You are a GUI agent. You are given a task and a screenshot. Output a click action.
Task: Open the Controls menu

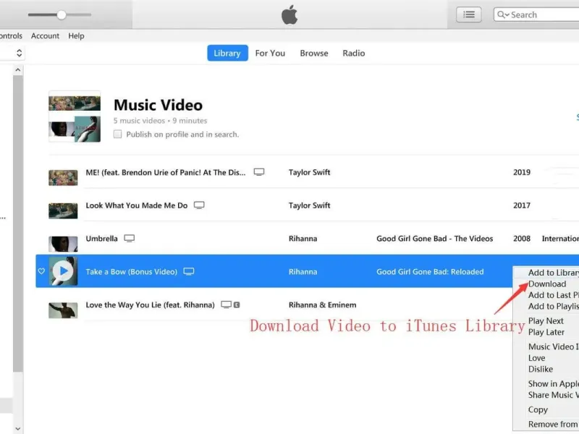(x=11, y=35)
